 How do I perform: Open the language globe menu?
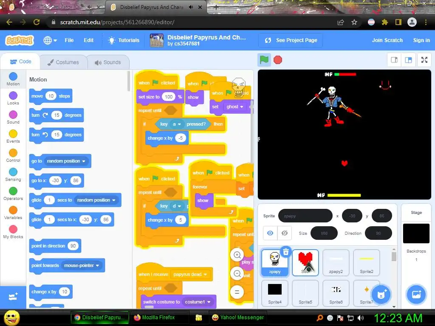pyautogui.click(x=50, y=40)
